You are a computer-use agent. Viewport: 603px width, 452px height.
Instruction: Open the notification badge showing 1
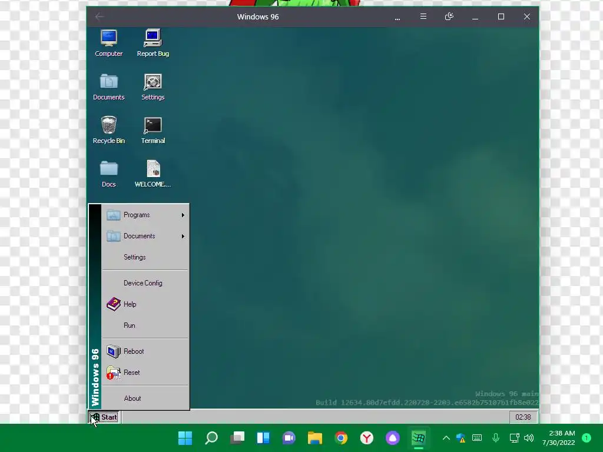pos(587,438)
